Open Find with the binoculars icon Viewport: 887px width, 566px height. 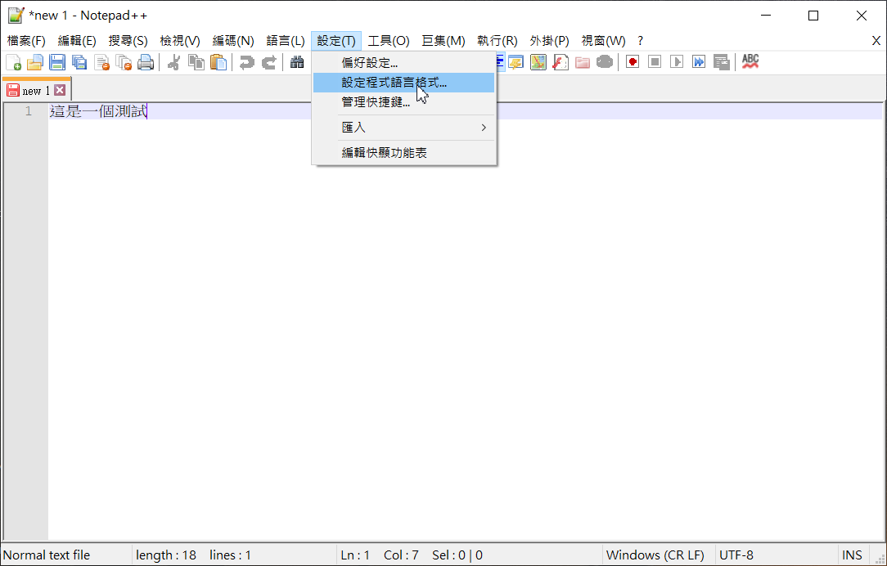coord(297,62)
